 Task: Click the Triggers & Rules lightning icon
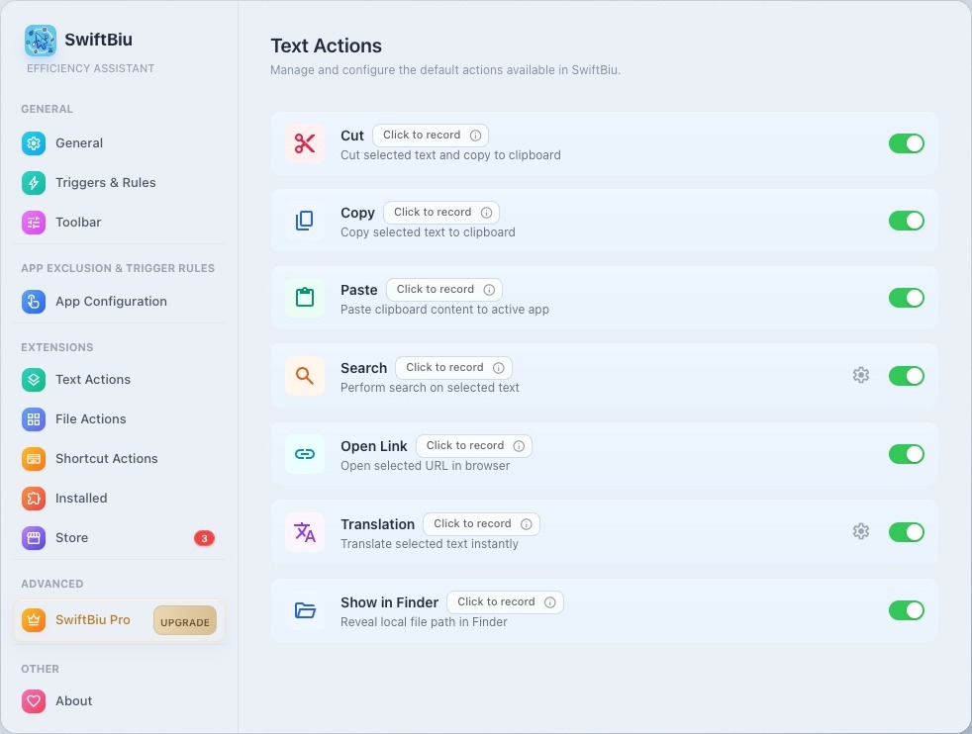point(34,183)
